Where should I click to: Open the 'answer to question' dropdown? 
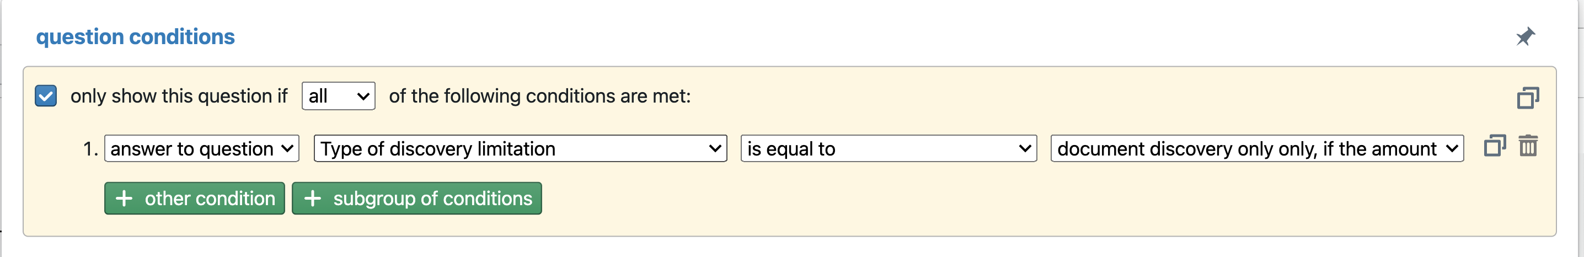point(202,149)
